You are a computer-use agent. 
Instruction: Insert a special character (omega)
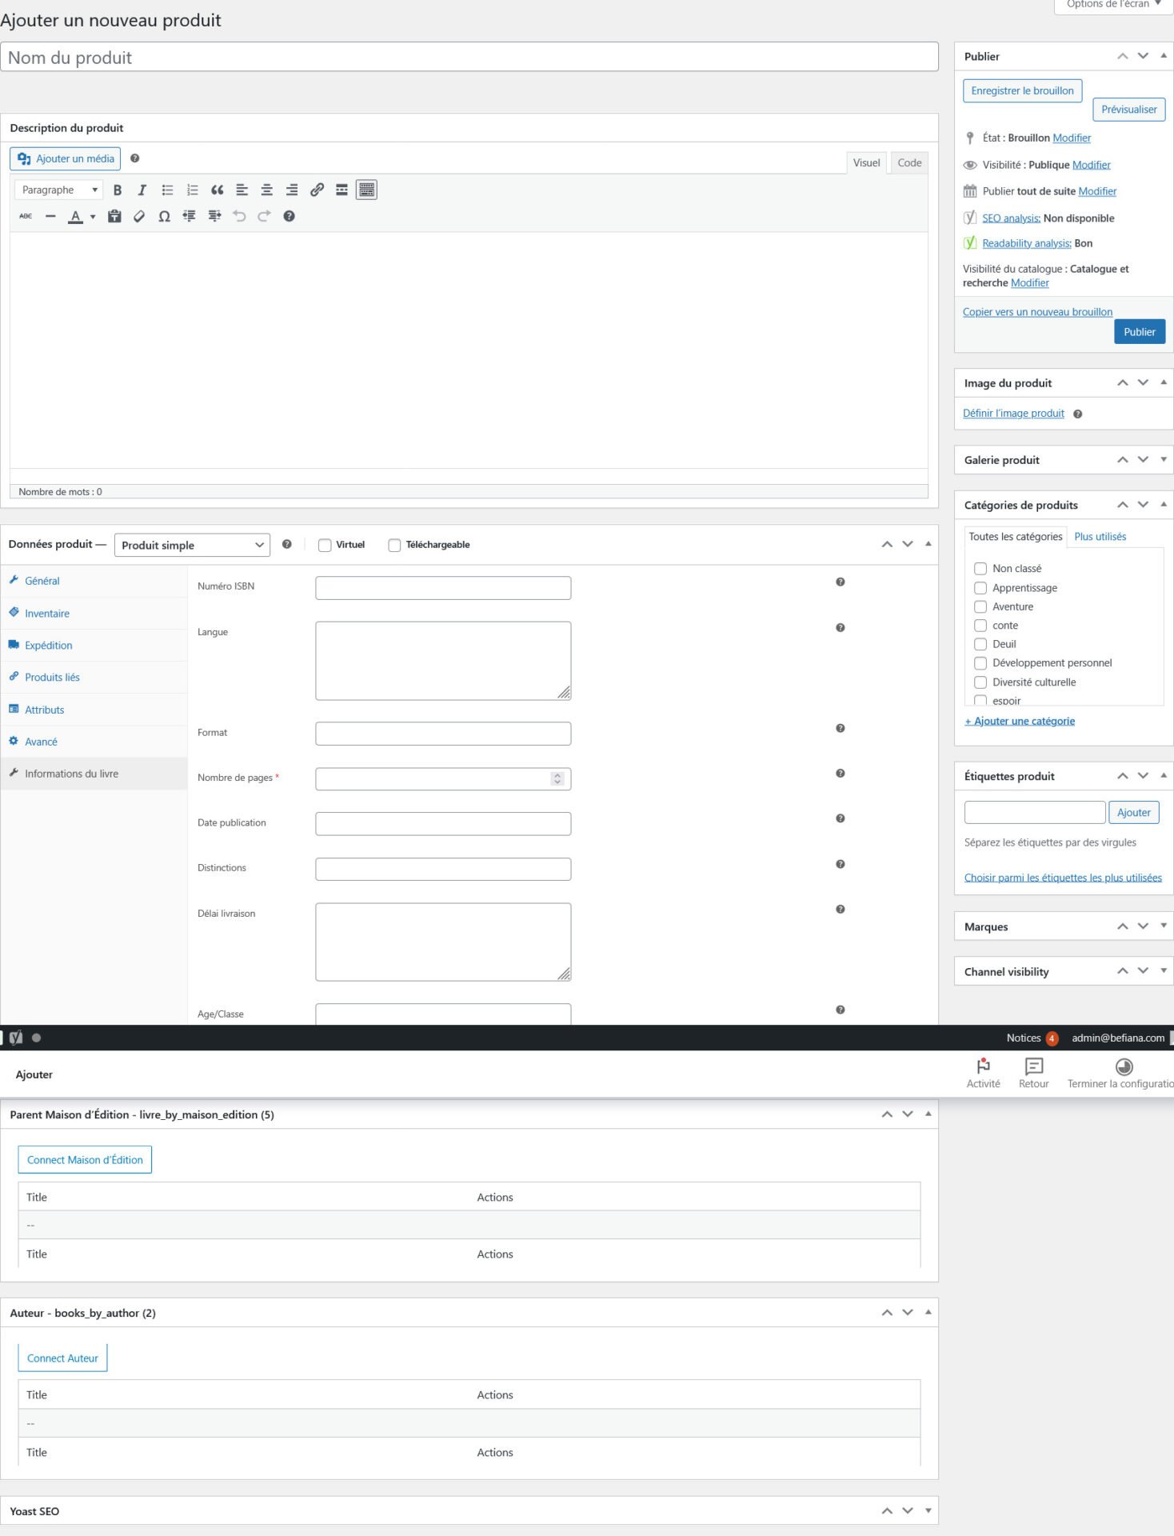coord(164,216)
